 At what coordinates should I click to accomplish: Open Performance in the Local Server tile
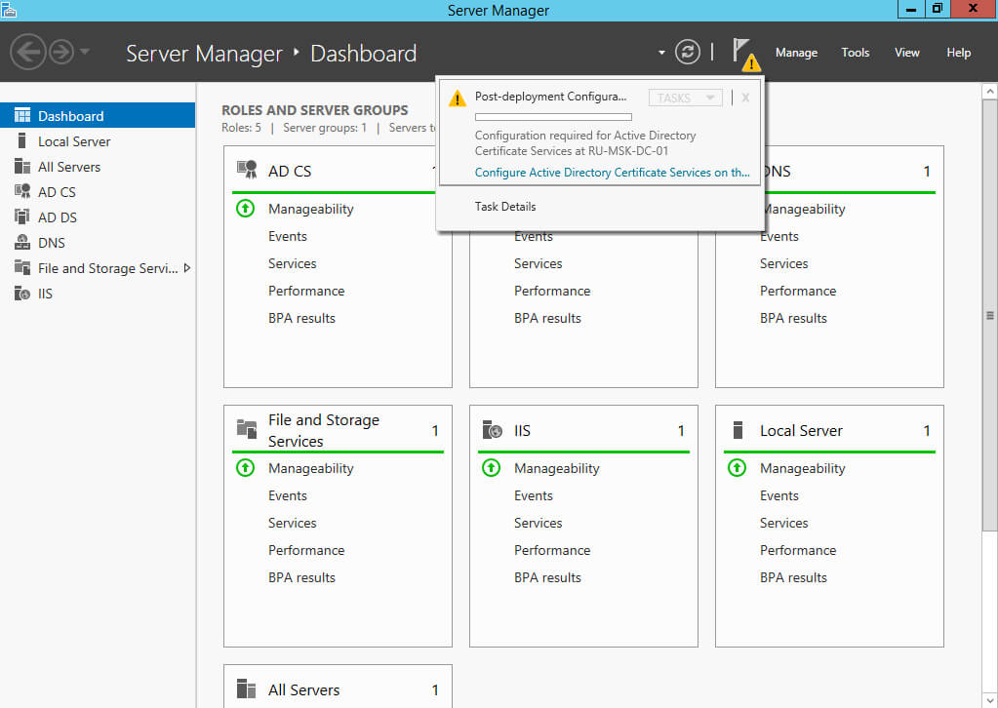pos(798,551)
